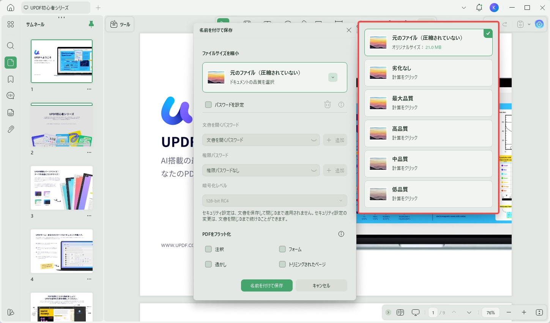Switch to the UPDF初心者シリーズ tab

pyautogui.click(x=55, y=8)
